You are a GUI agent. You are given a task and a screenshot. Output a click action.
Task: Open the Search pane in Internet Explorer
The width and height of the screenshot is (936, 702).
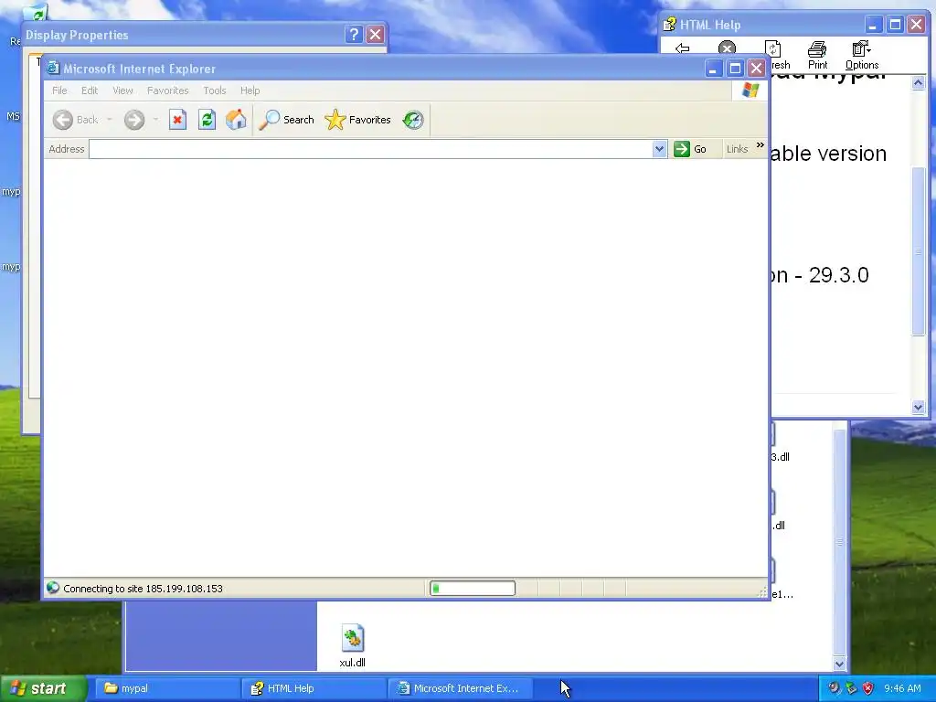pyautogui.click(x=286, y=120)
